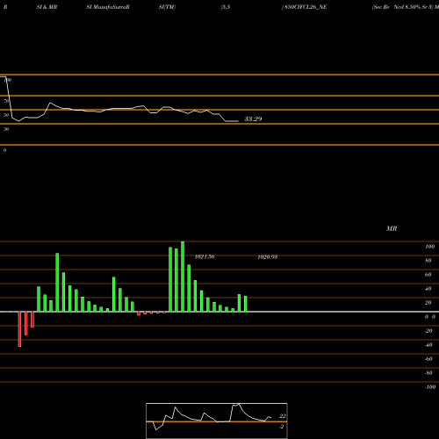Click the MR axis label 80

pyautogui.click(x=428, y=261)
